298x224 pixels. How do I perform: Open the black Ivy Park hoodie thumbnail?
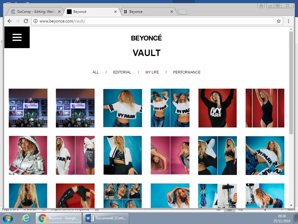click(217, 108)
